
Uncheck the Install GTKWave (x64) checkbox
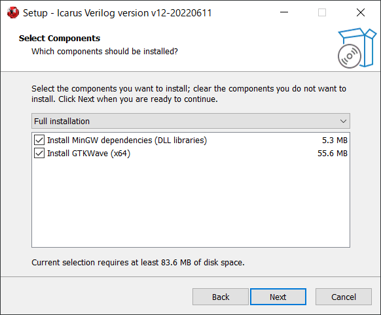(x=39, y=154)
